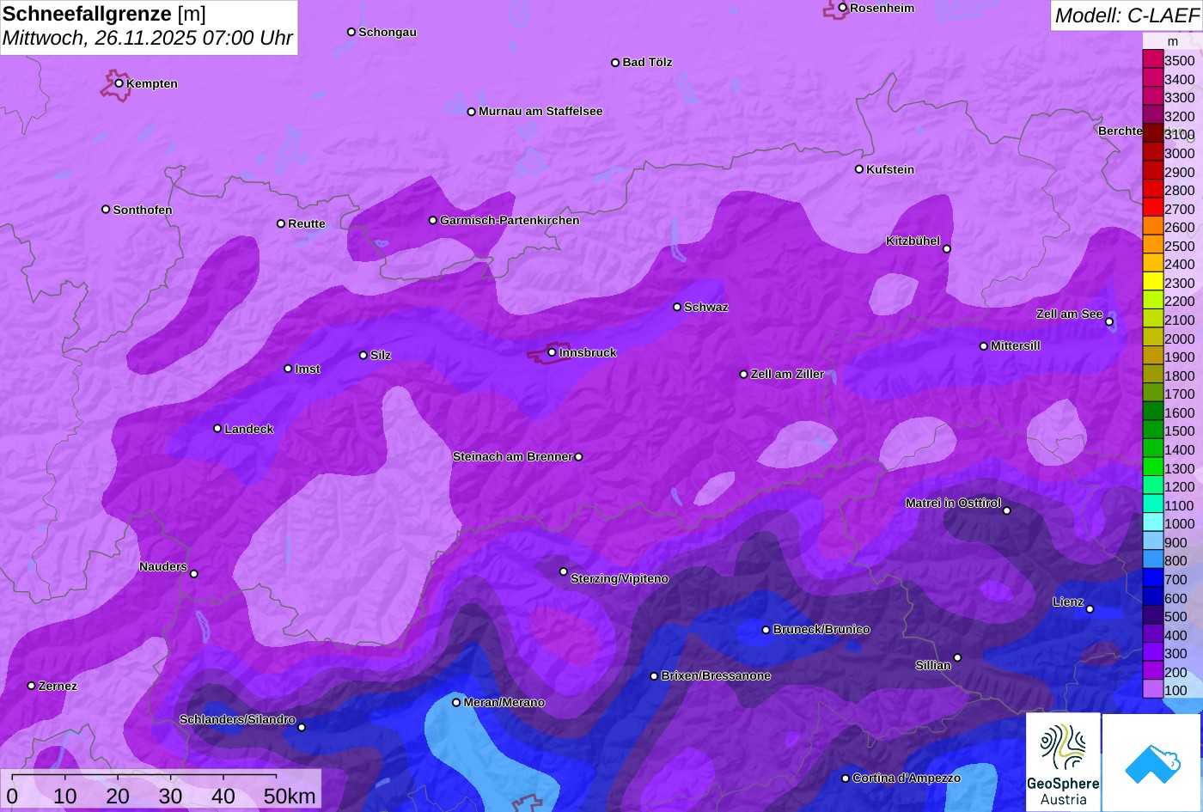
Task: Click the Kitzbühel marker dot
Action: coord(947,249)
